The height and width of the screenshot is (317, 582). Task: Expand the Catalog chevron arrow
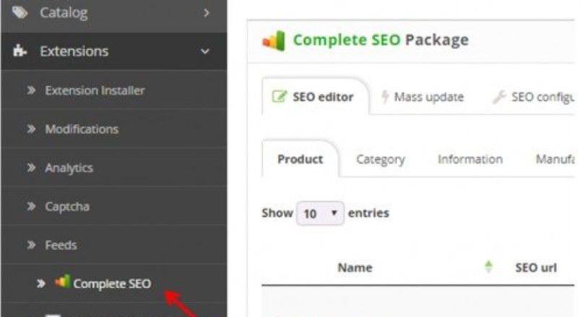tap(207, 13)
